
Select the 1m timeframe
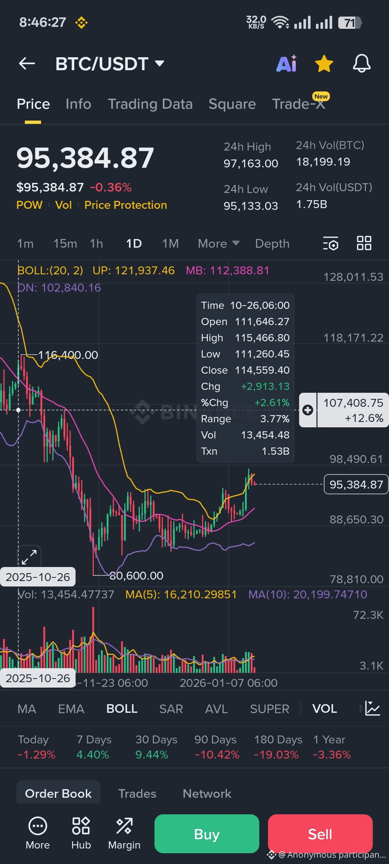(x=25, y=244)
